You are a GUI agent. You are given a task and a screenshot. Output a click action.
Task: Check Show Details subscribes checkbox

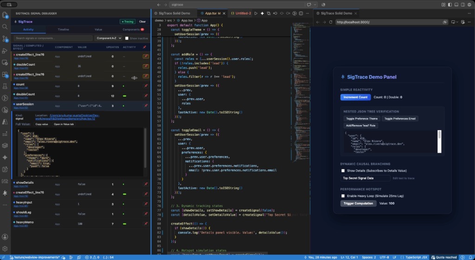click(x=343, y=171)
